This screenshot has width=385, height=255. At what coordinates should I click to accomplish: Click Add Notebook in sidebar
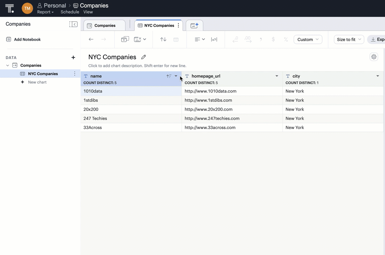click(27, 40)
